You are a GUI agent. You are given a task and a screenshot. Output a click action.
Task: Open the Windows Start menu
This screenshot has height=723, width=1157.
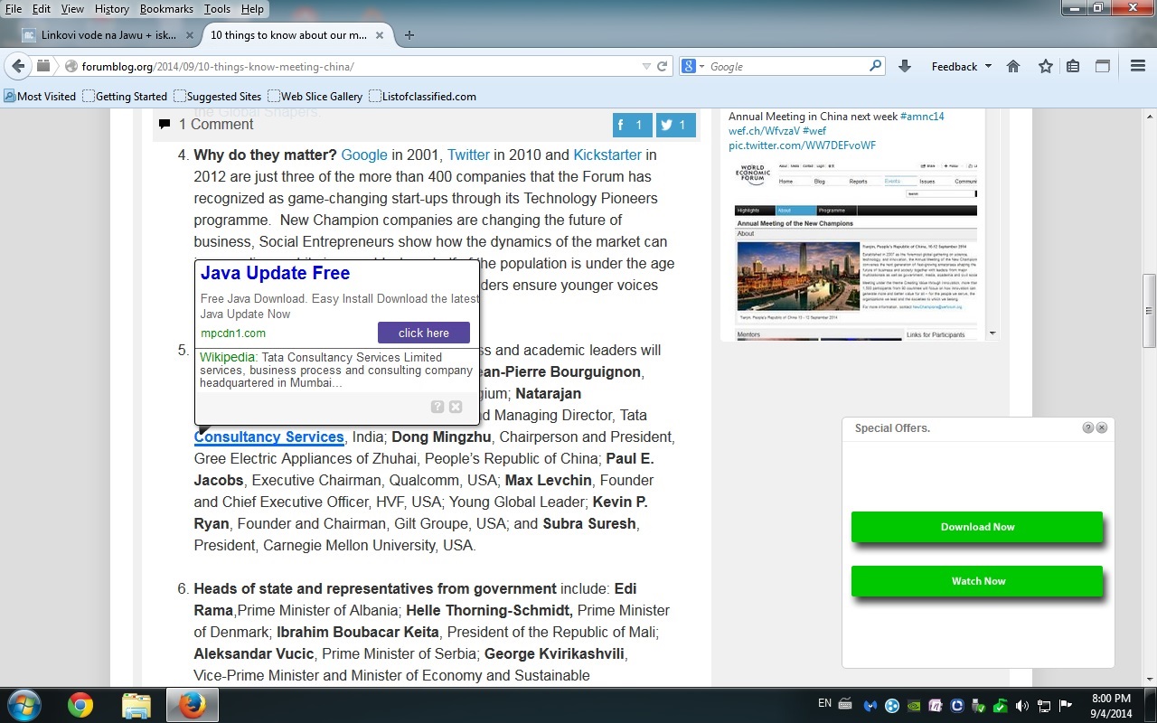point(23,705)
